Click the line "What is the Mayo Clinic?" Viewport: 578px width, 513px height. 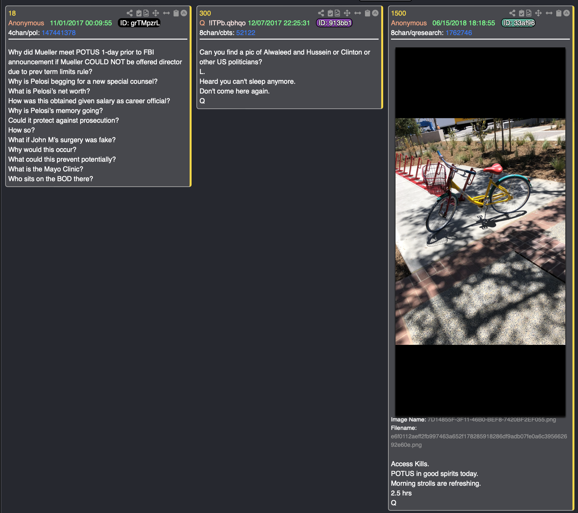[x=46, y=169]
